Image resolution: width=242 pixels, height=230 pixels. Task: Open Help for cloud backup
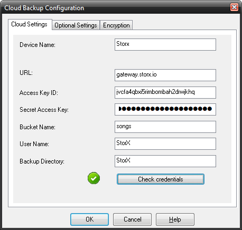175,219
